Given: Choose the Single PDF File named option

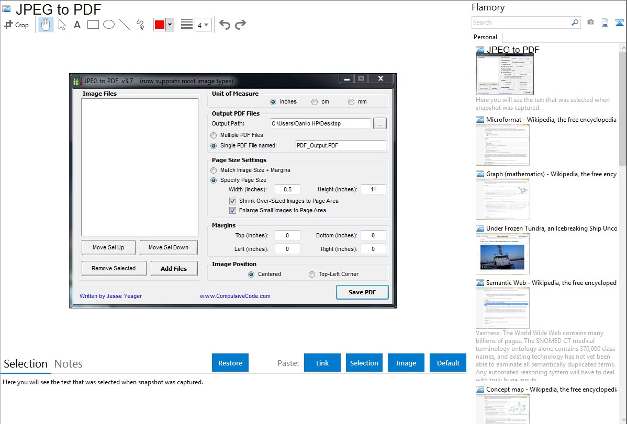Looking at the screenshot, I should click(214, 146).
